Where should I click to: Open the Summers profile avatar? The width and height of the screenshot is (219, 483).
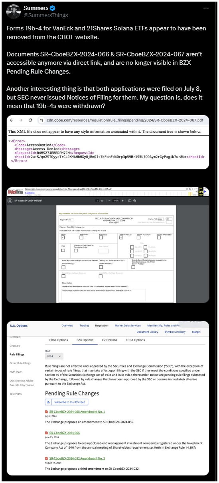coord(14,12)
